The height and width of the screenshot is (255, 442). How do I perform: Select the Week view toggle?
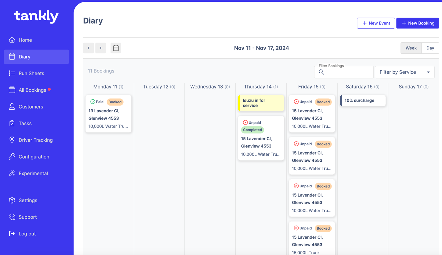coord(411,48)
